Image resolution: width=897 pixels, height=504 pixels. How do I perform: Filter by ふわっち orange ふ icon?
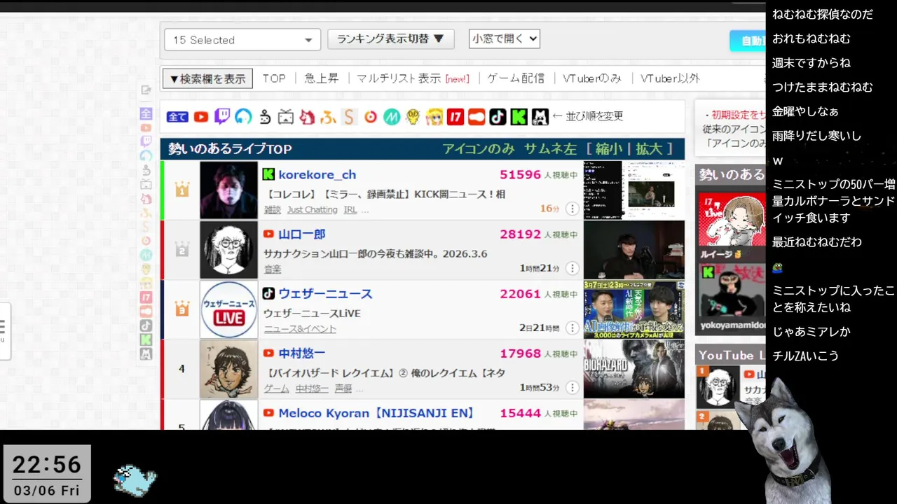point(328,117)
